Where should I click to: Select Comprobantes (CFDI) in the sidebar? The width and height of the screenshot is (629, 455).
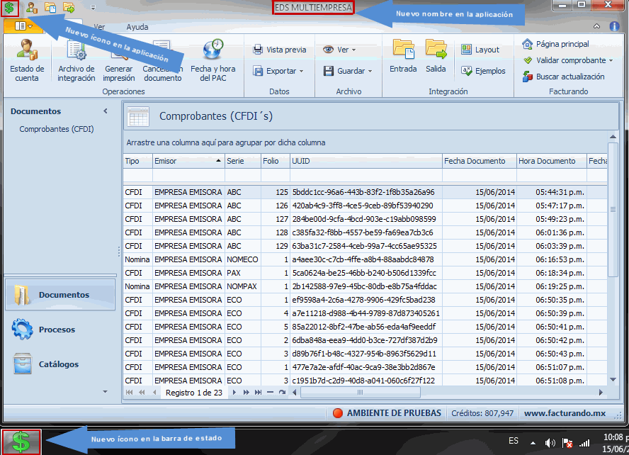click(57, 129)
